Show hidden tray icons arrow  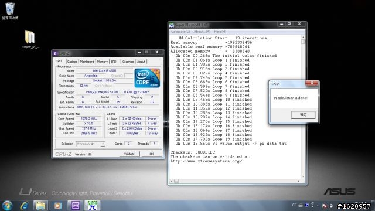coord(318,206)
